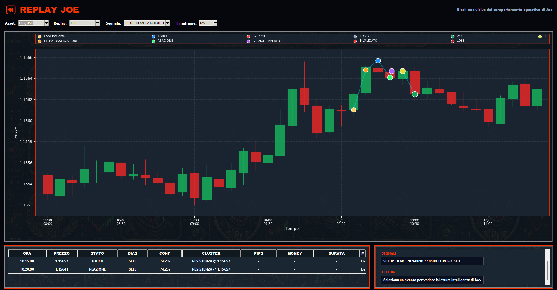
Task: Click the purple SEGNALE_APERTO legend marker
Action: click(x=248, y=41)
